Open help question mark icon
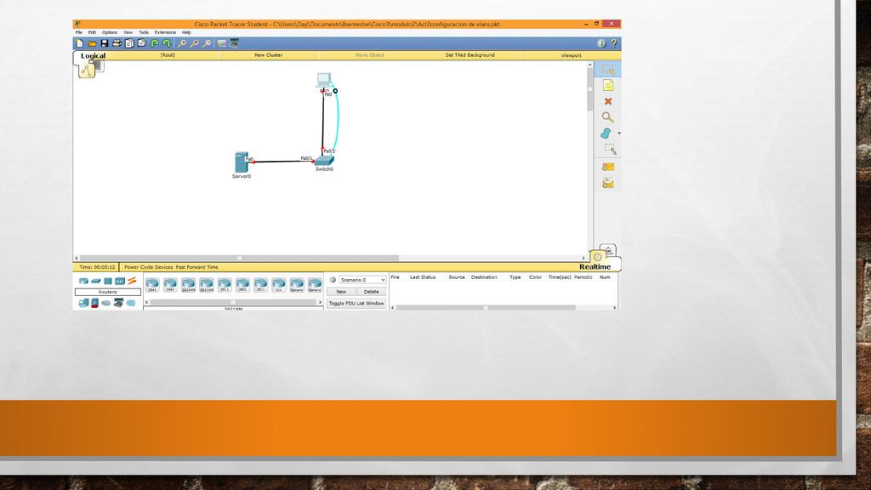This screenshot has width=871, height=490. (614, 43)
